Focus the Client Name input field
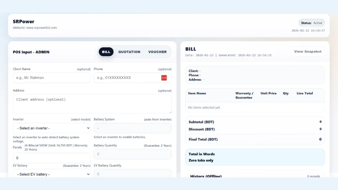 pos(52,78)
